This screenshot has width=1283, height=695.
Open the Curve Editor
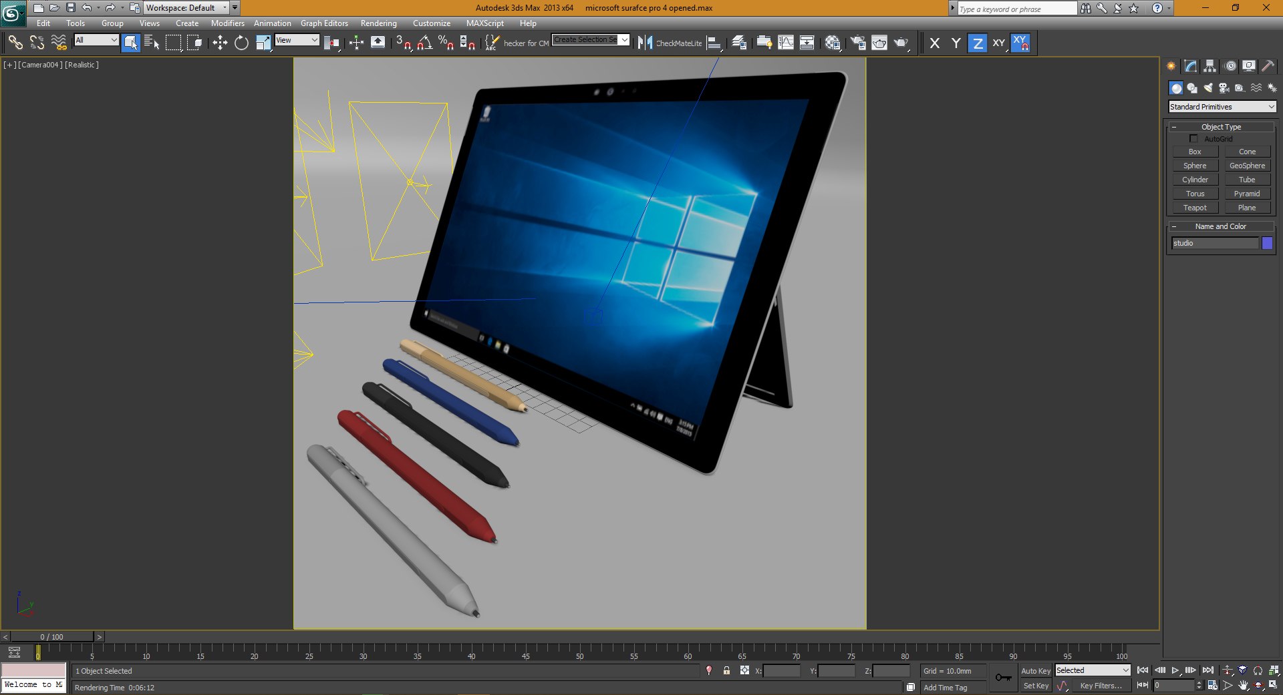786,43
